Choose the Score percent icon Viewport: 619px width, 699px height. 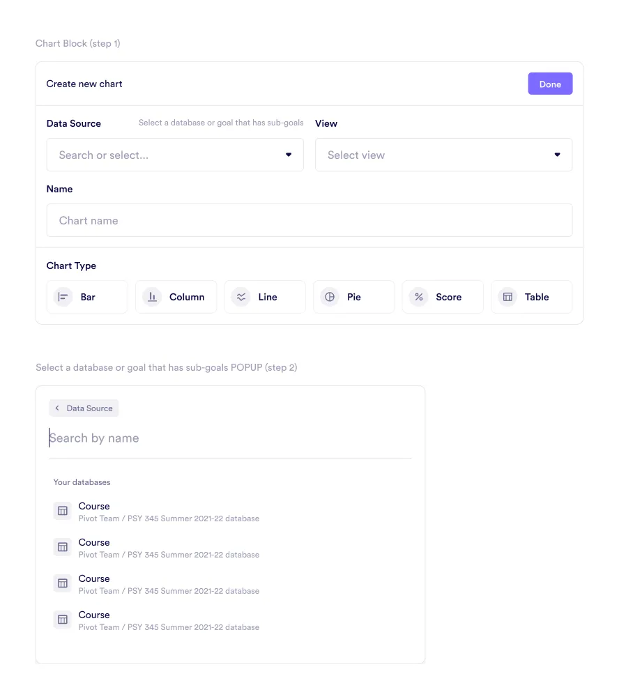pyautogui.click(x=419, y=297)
